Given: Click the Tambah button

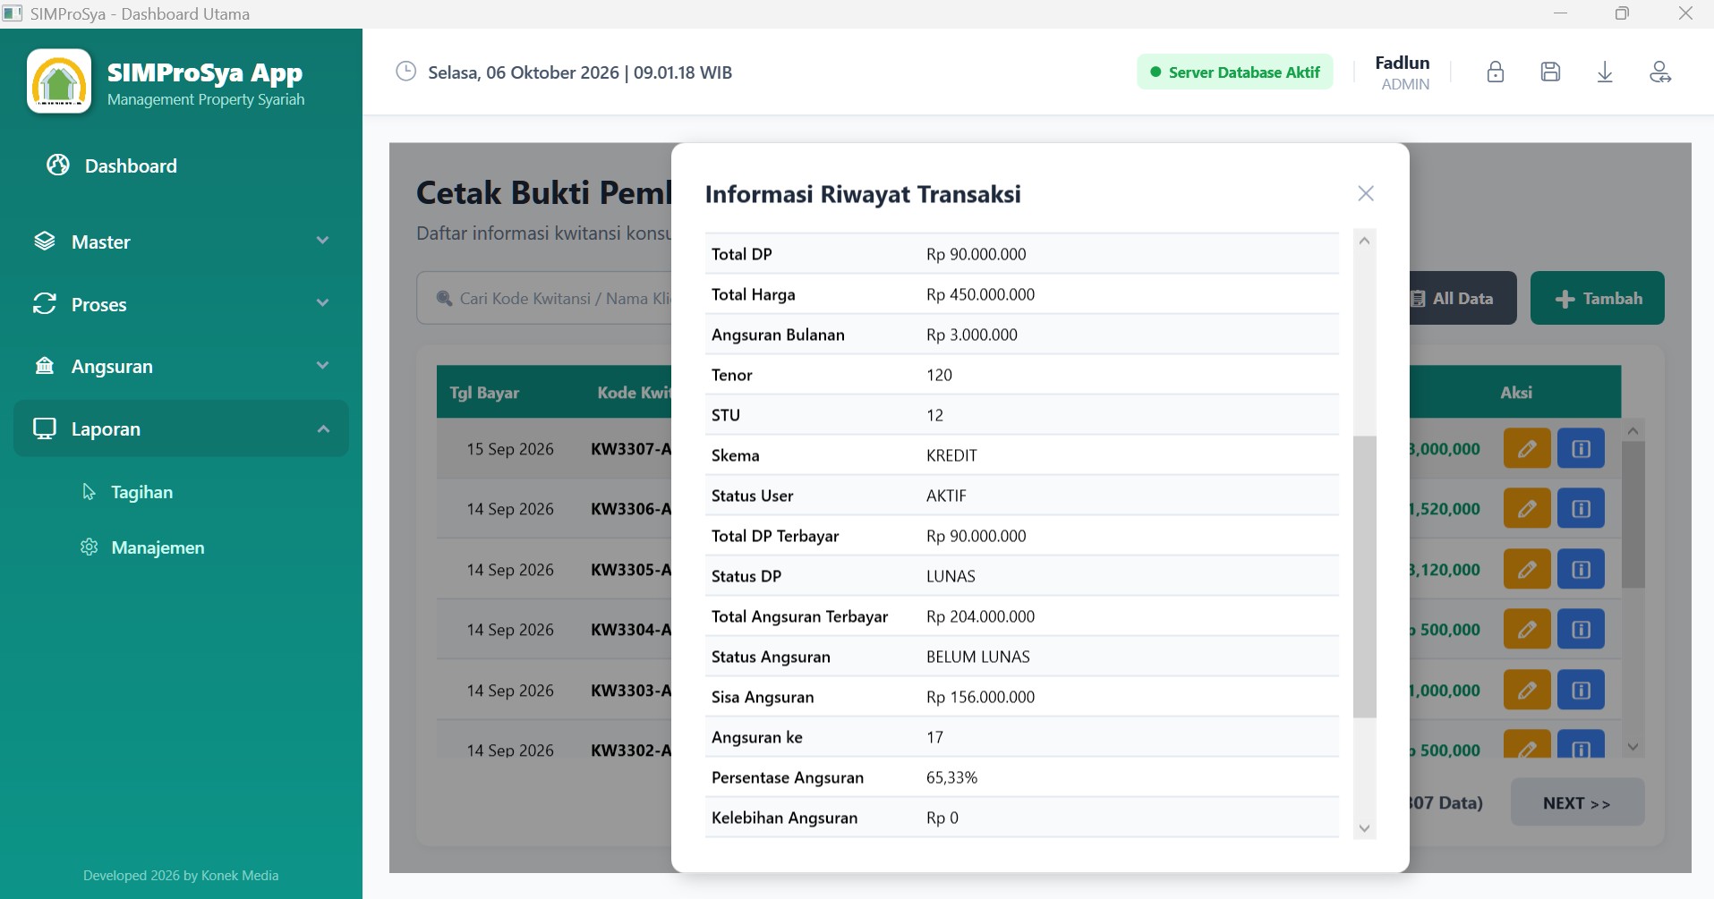Looking at the screenshot, I should 1598,298.
